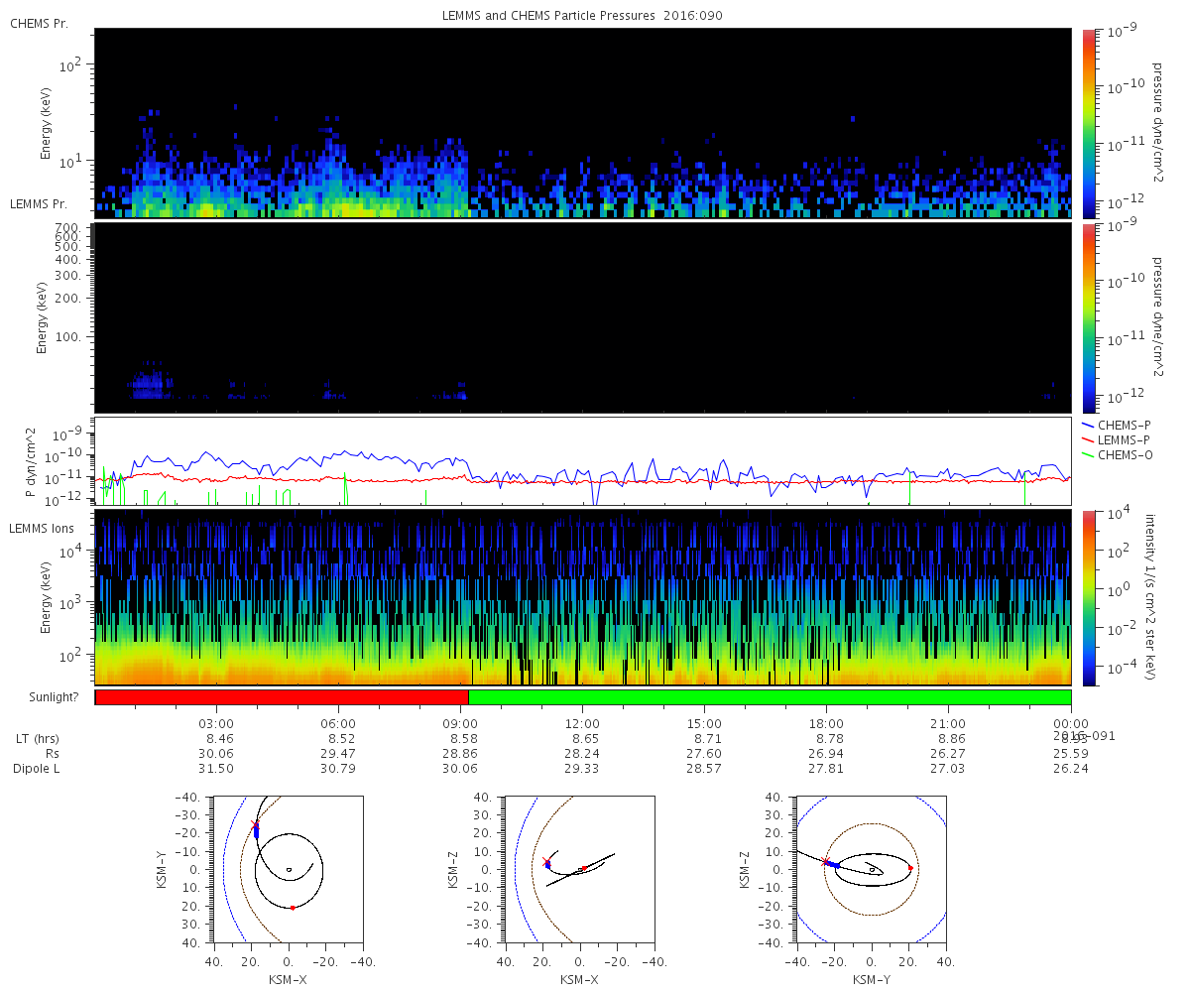Click the LEMMS Ions intensity colorbar
Image resolution: width=1190 pixels, height=992 pixels.
(1088, 598)
